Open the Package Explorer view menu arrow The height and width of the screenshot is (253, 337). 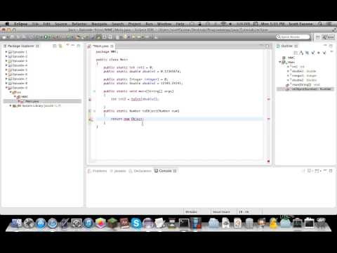[x=67, y=45]
